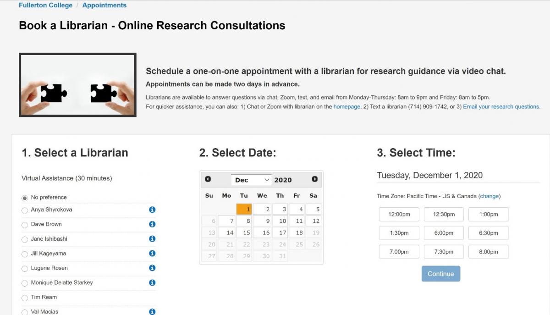Screen dimensions: 550x315
Task: Visit the homepage link for chat
Action: (x=347, y=107)
